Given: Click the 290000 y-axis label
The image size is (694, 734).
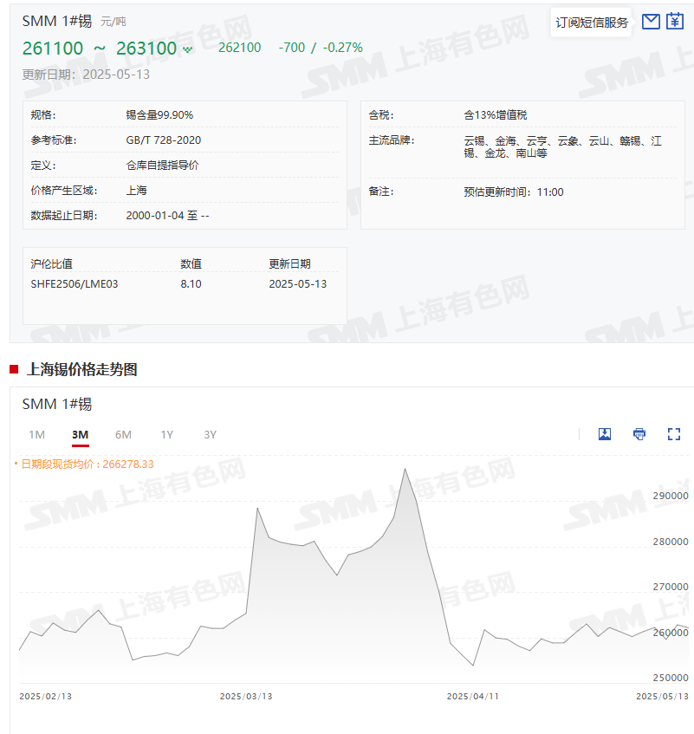Looking at the screenshot, I should tap(671, 496).
